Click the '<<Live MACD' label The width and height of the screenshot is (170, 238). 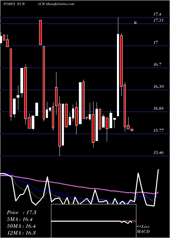click(x=143, y=229)
